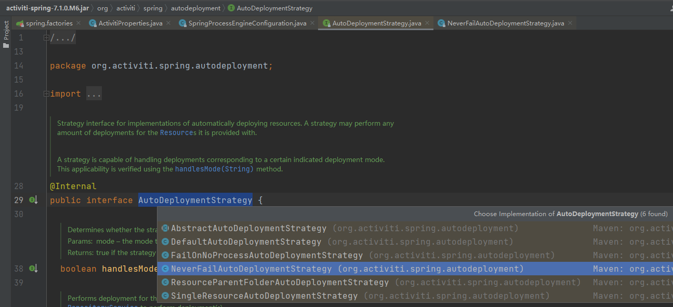Click the implementations gutter icon beside handlesMode
Viewport: 673px width, 307px height.
coord(33,269)
